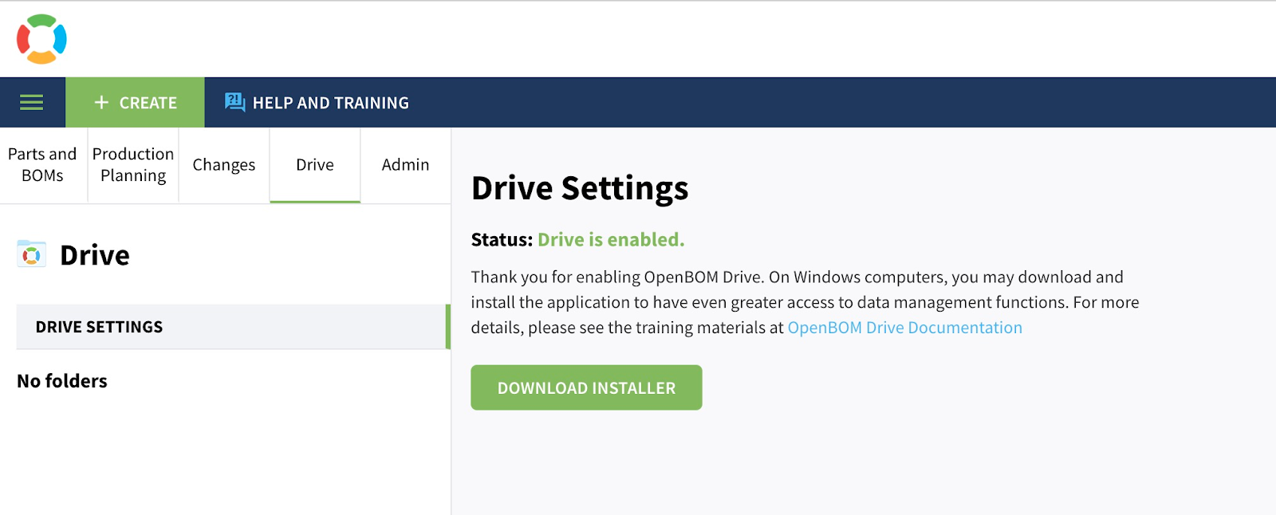Screen dimensions: 1276x515
Task: Click the "Drive is enabled." status text
Action: pos(611,240)
